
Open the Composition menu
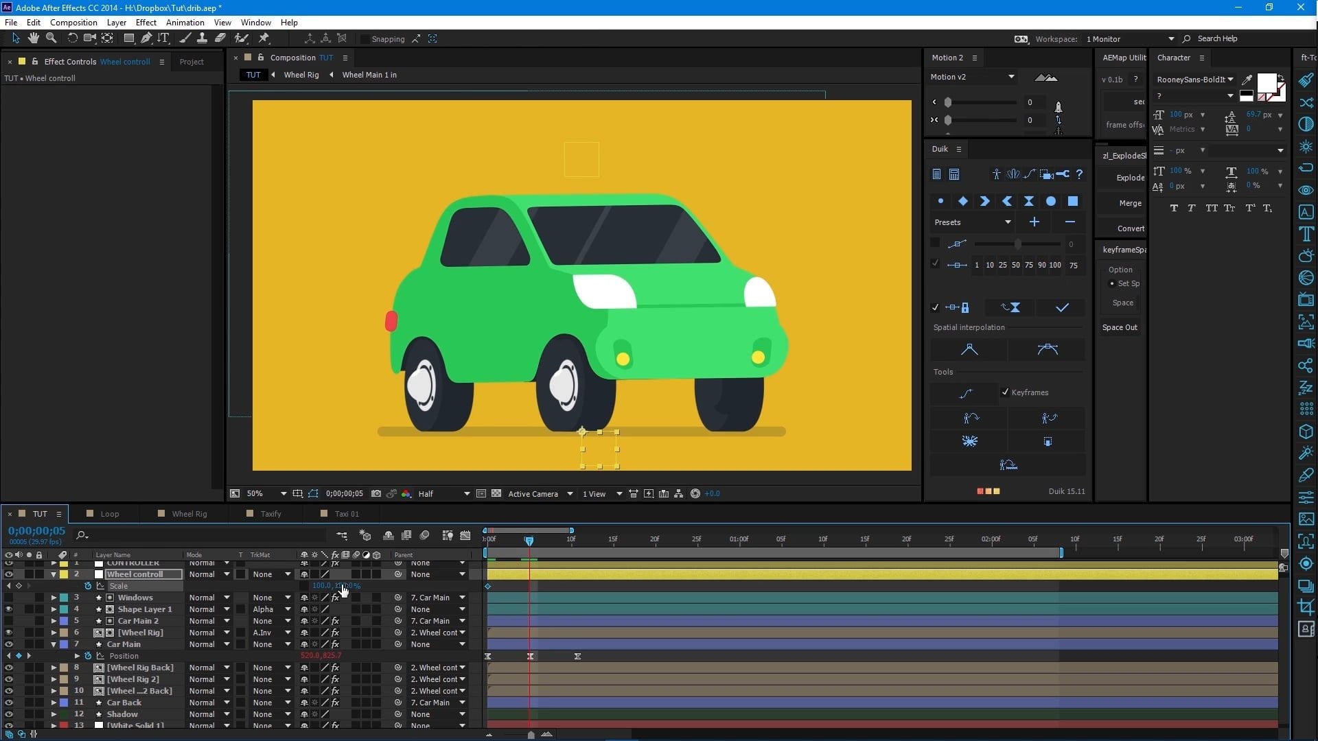pyautogui.click(x=73, y=22)
